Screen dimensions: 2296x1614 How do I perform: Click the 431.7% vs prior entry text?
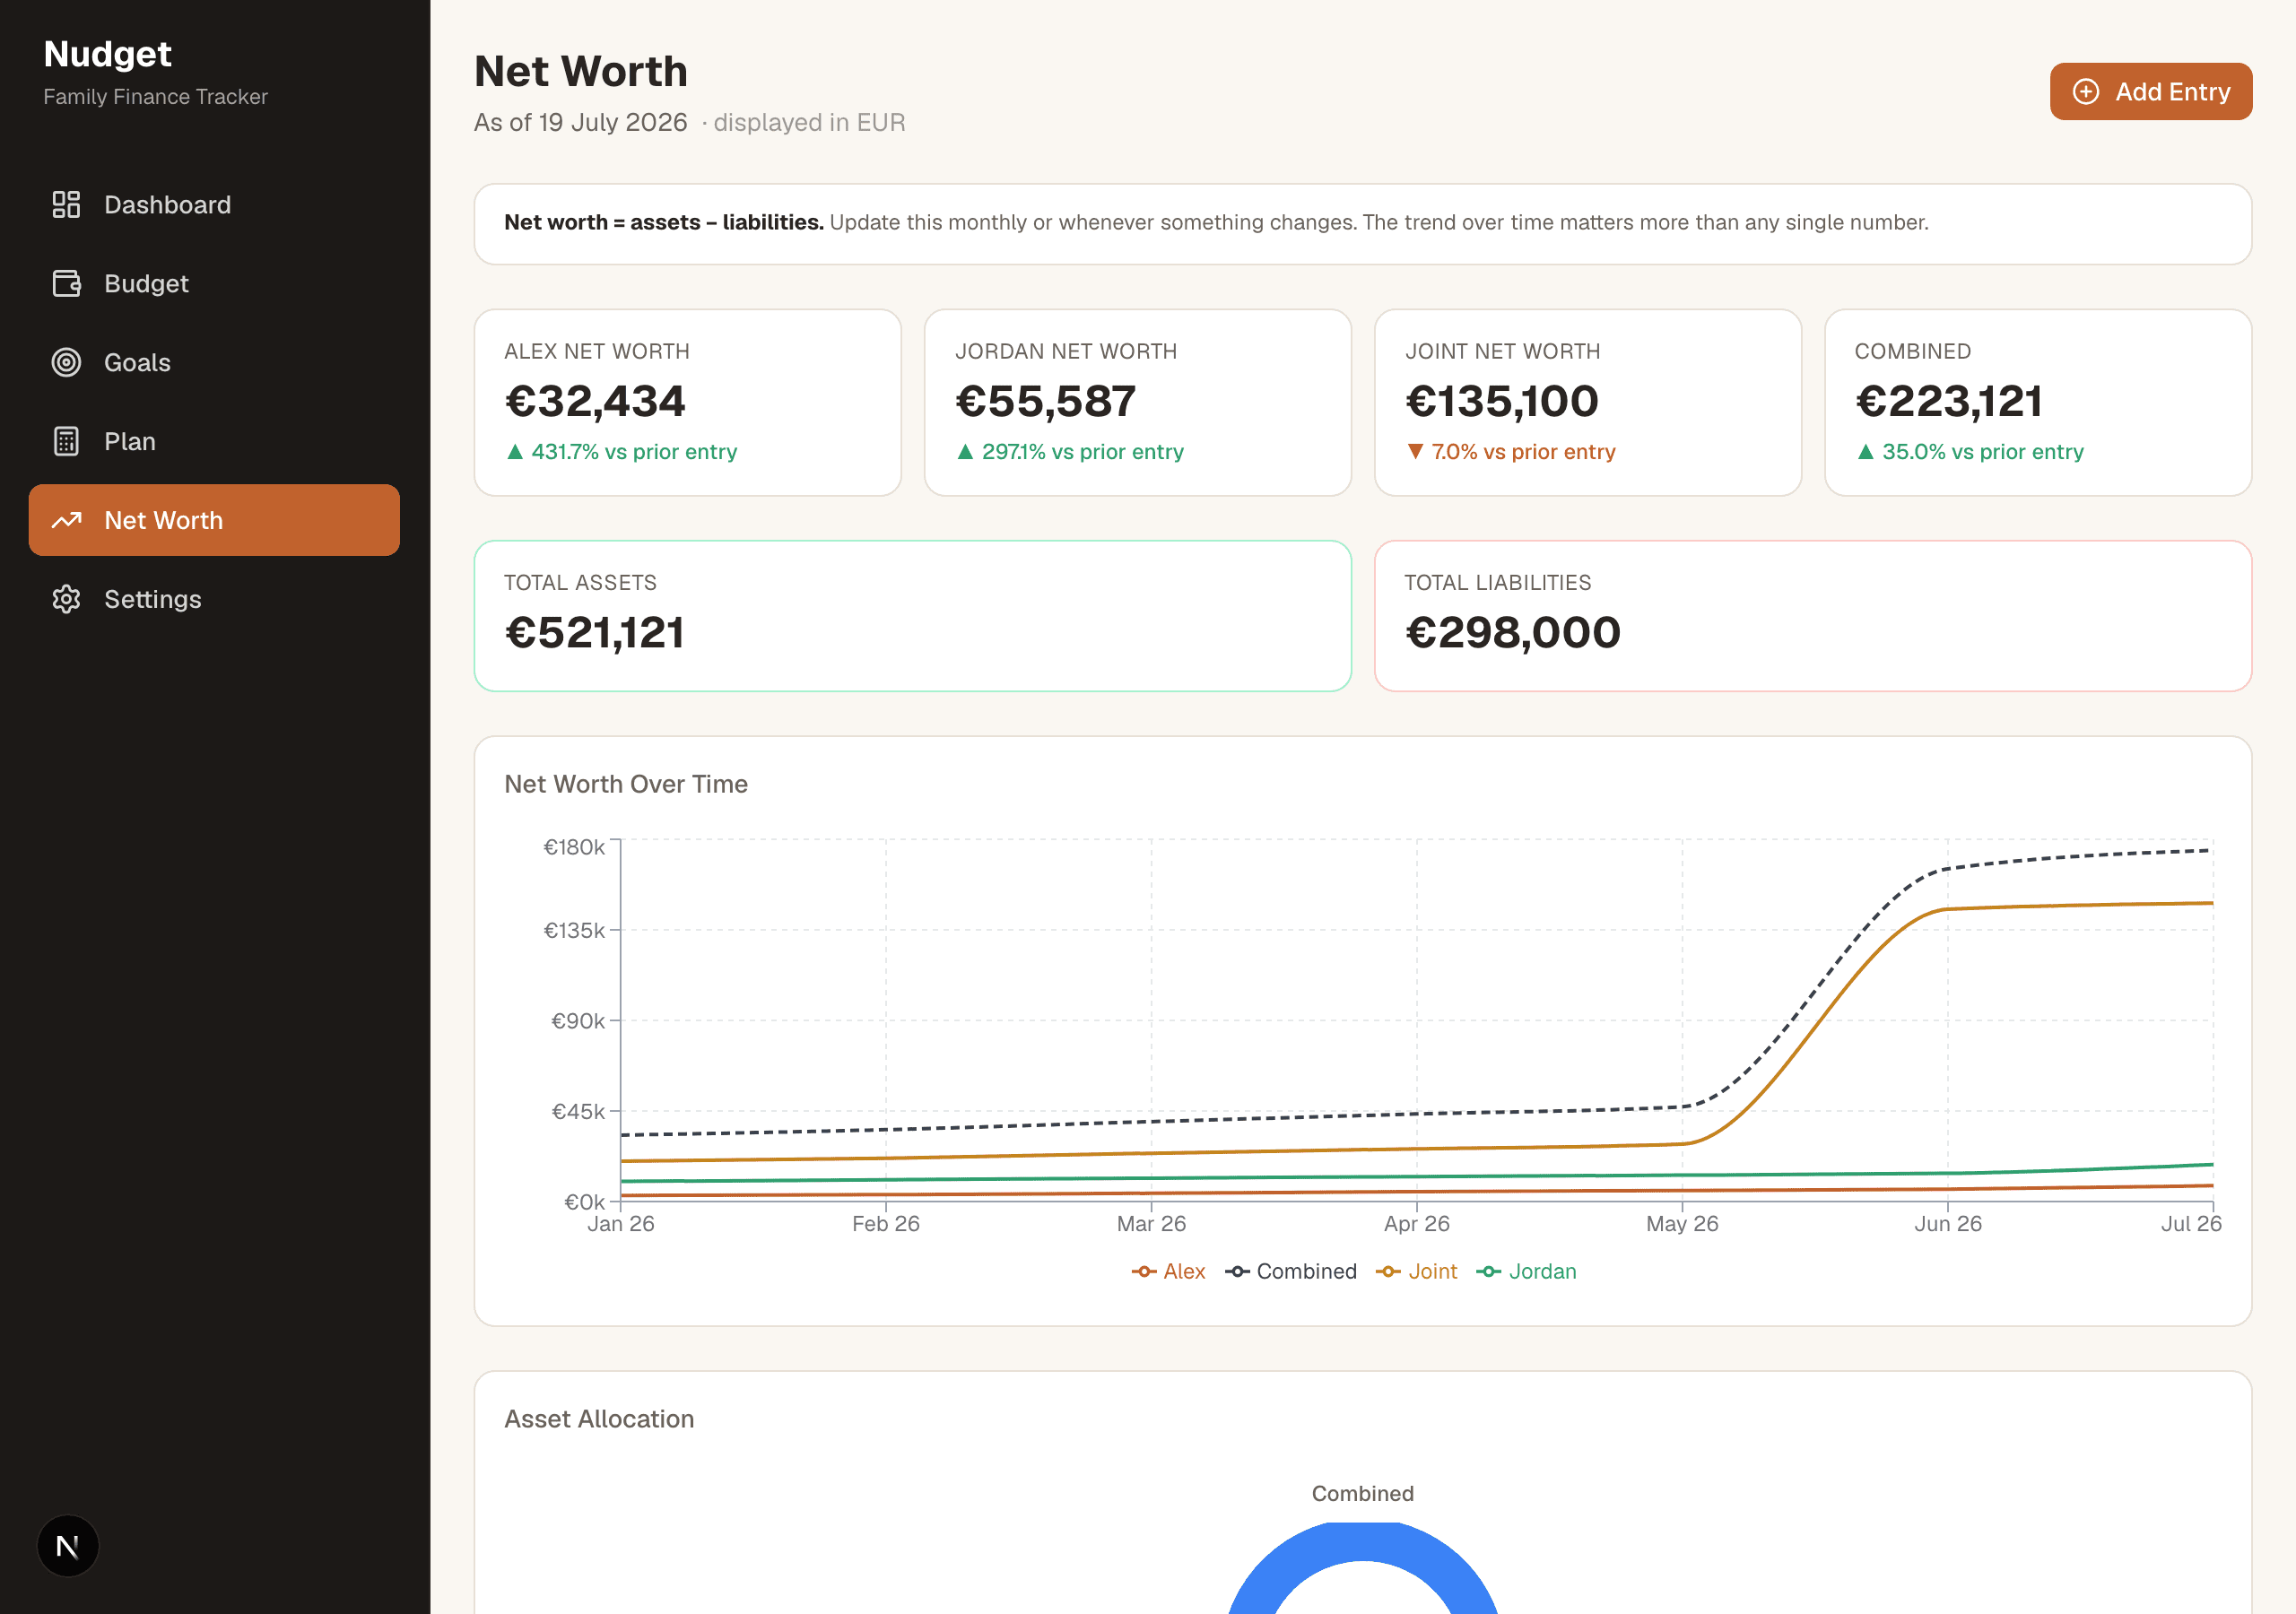pos(634,452)
